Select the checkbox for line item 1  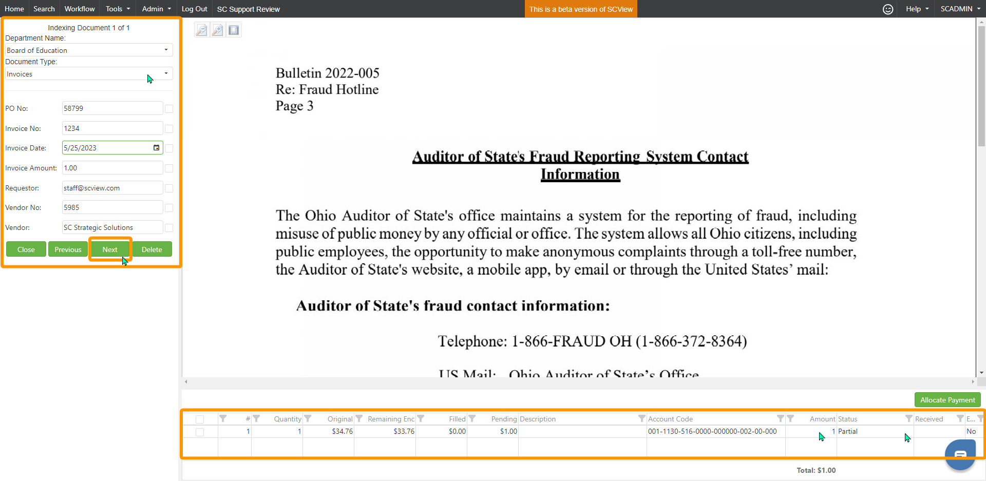200,432
